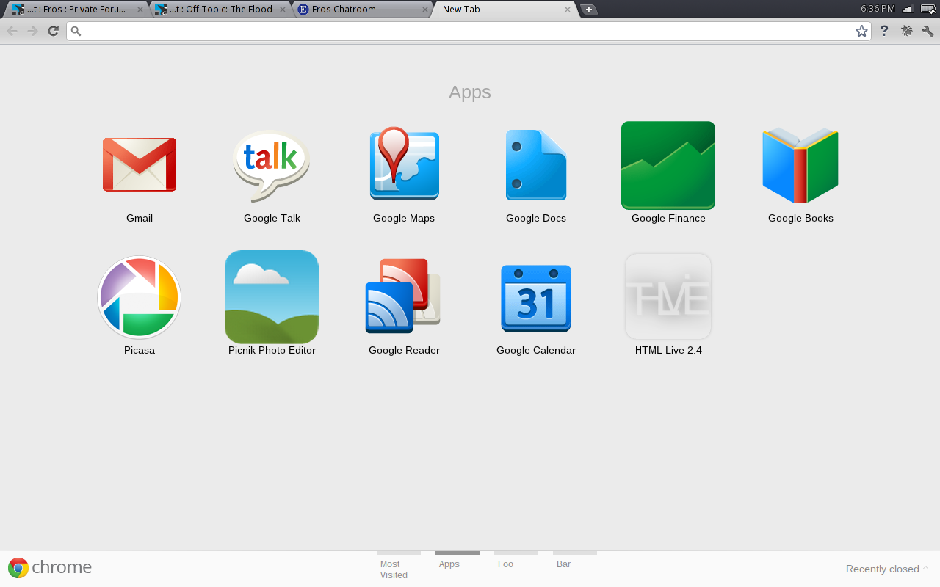Reload the current page
Screen dimensions: 940x587
(53, 31)
